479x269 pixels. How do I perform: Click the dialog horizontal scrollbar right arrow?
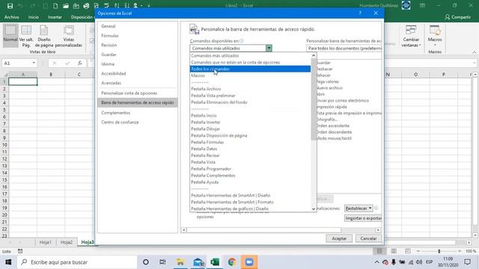coord(378,230)
